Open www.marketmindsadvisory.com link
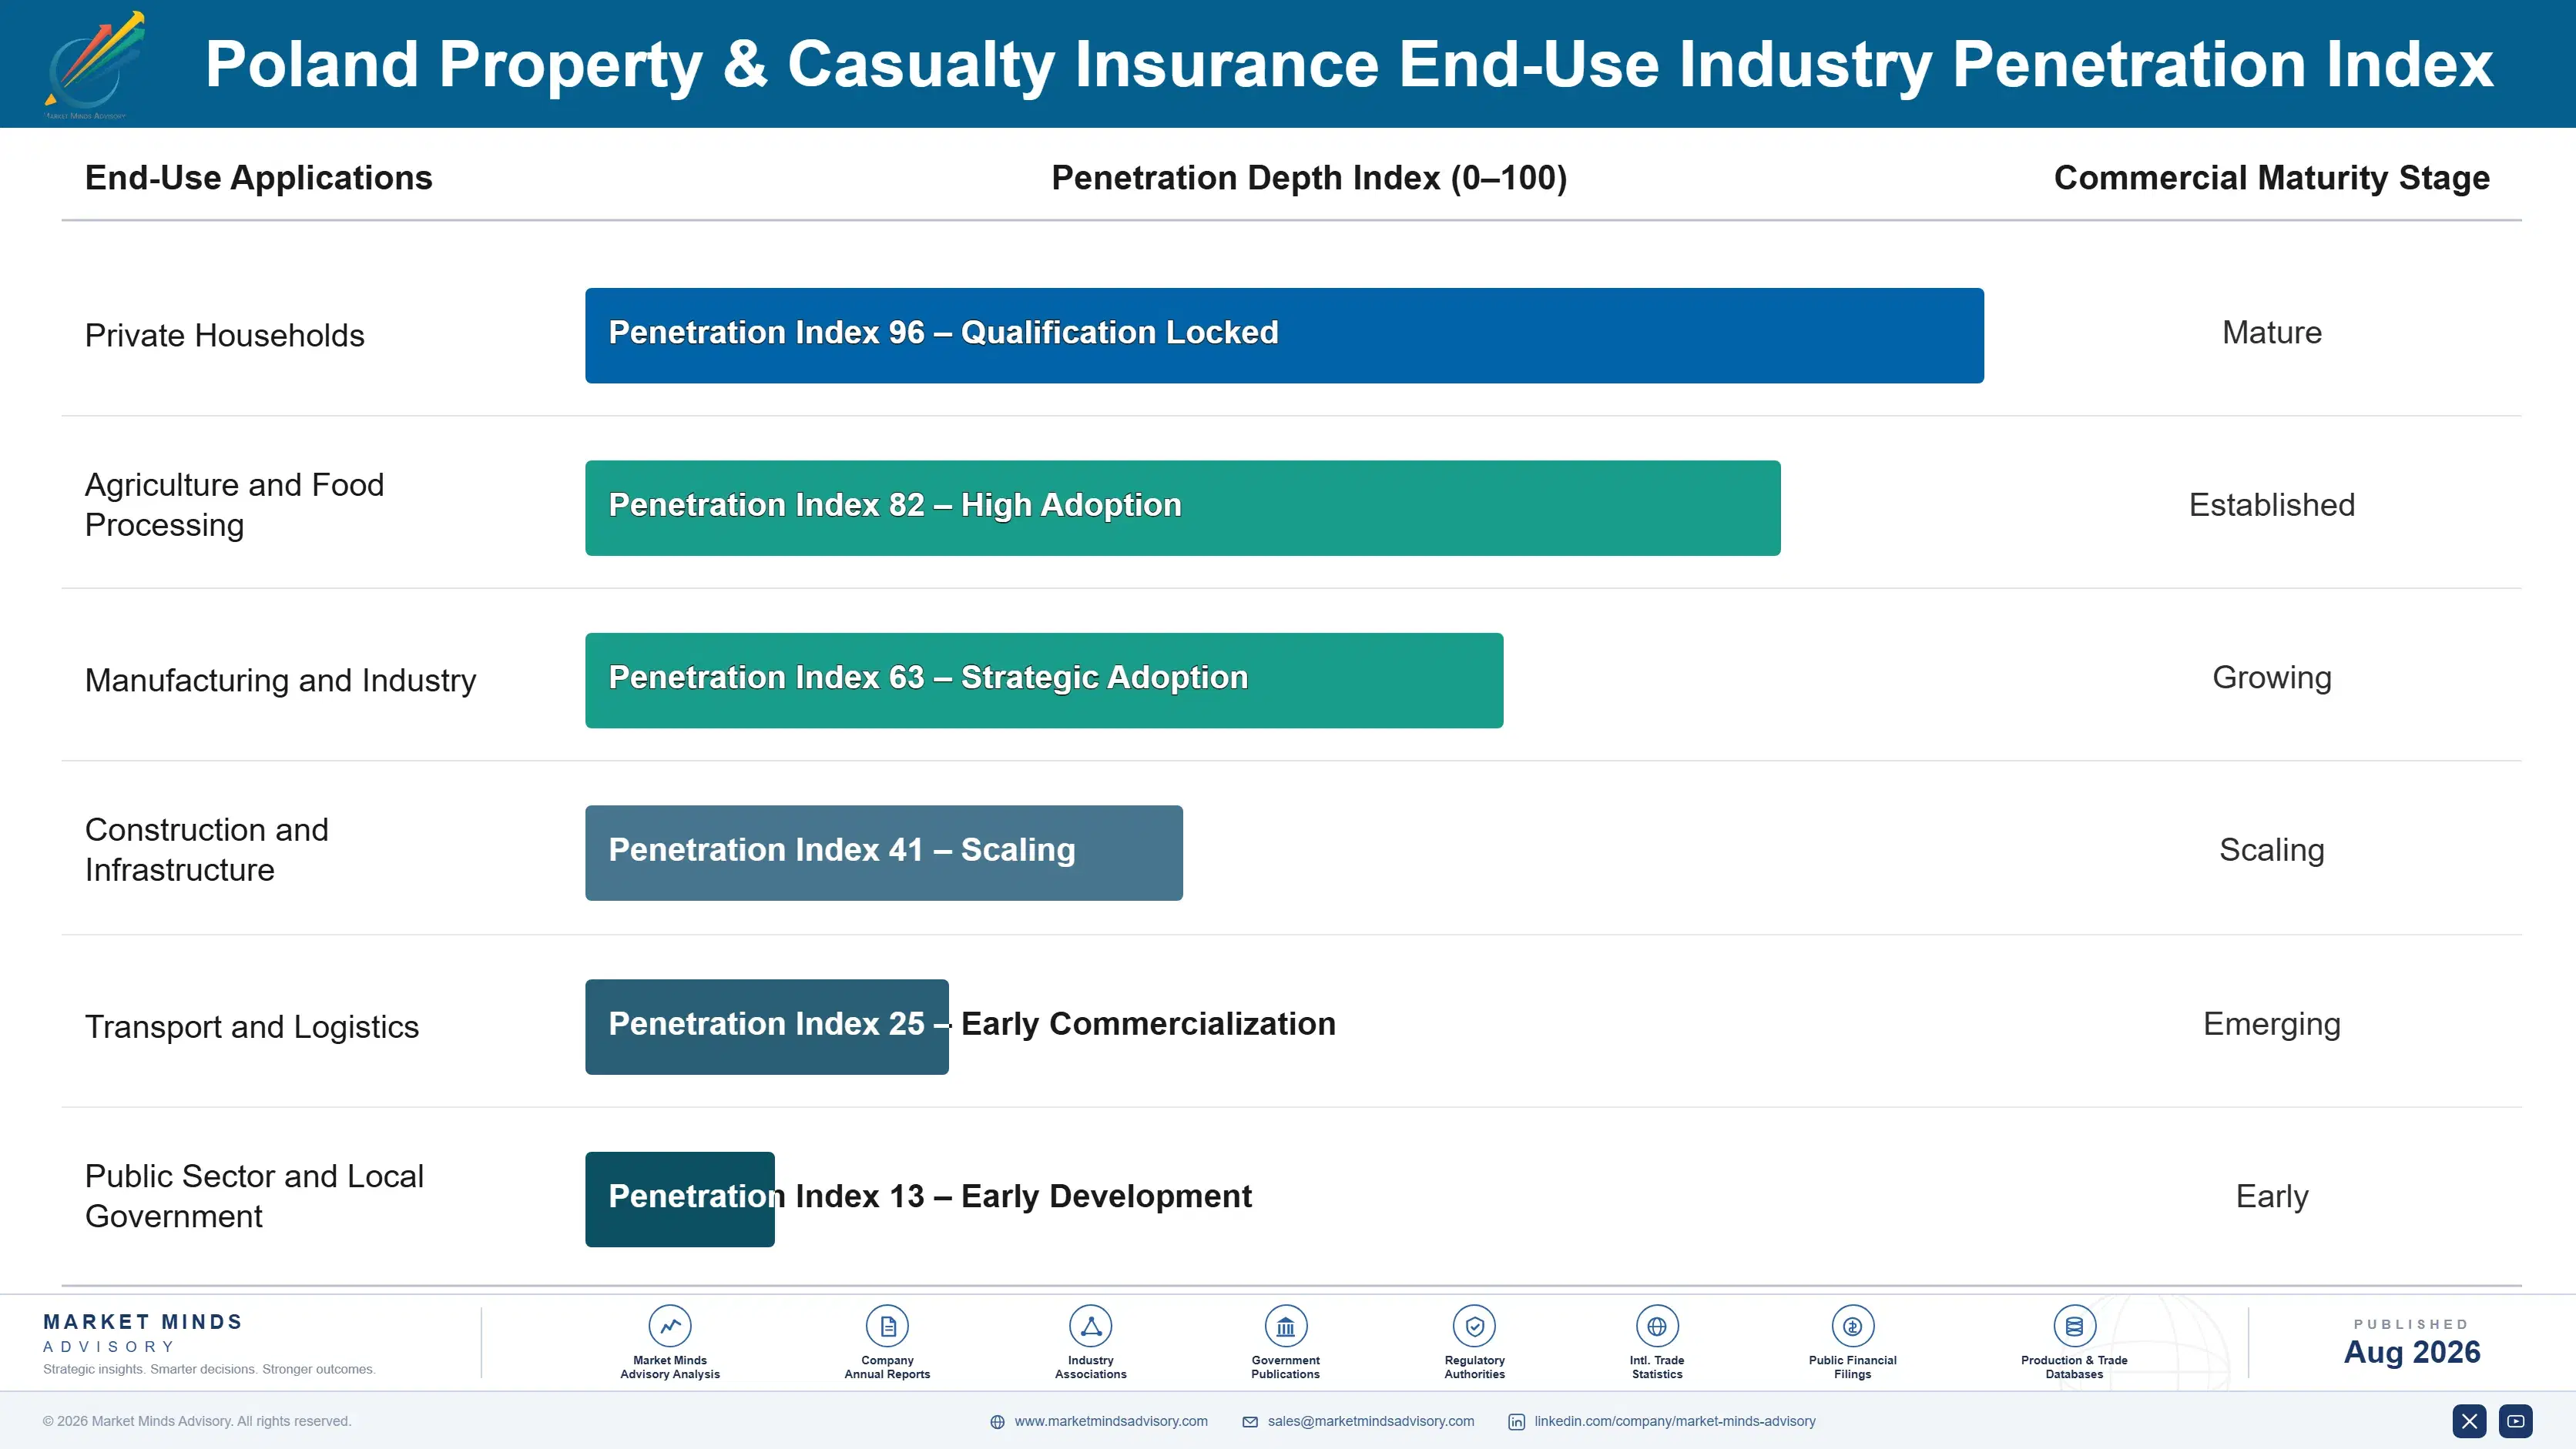The height and width of the screenshot is (1449, 2576). click(x=1111, y=1421)
